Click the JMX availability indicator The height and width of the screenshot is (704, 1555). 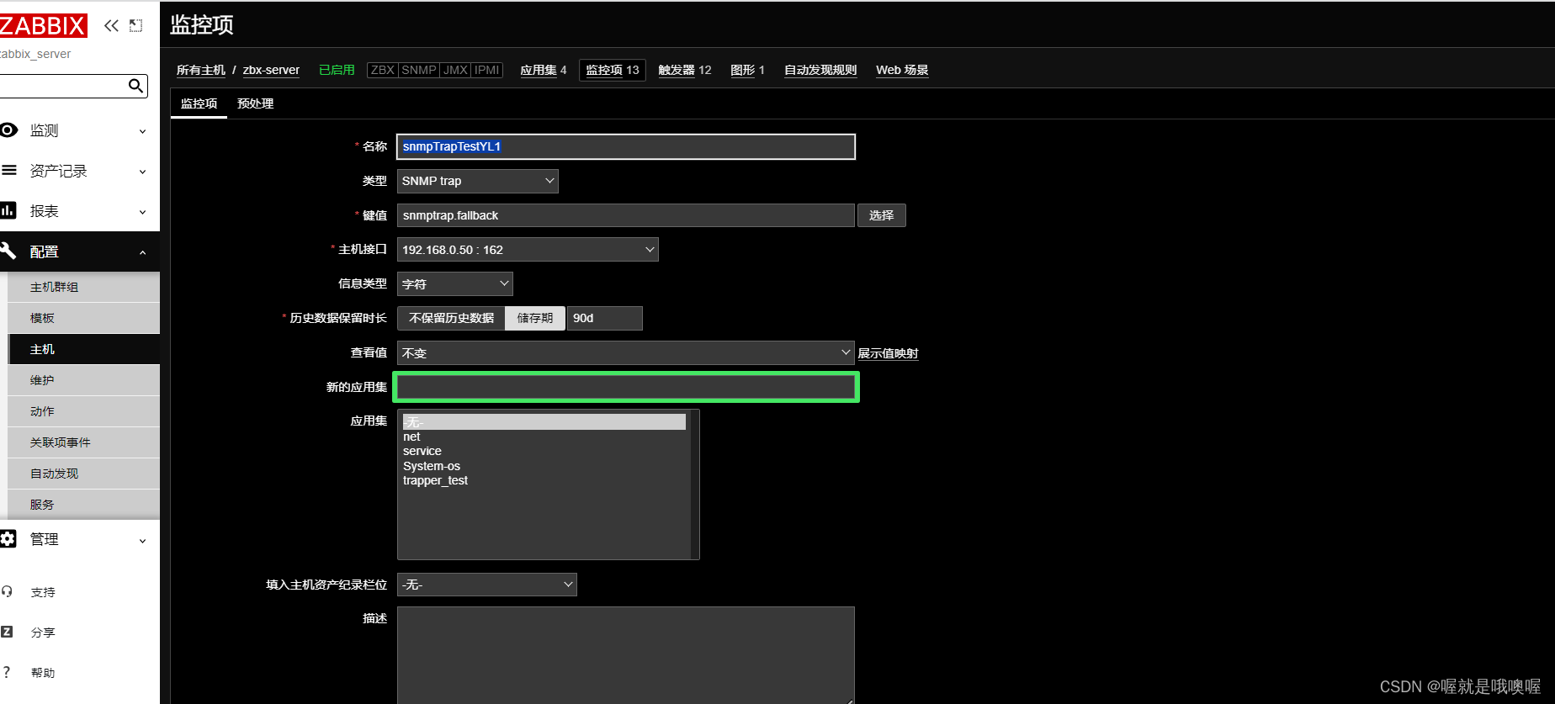tap(455, 70)
